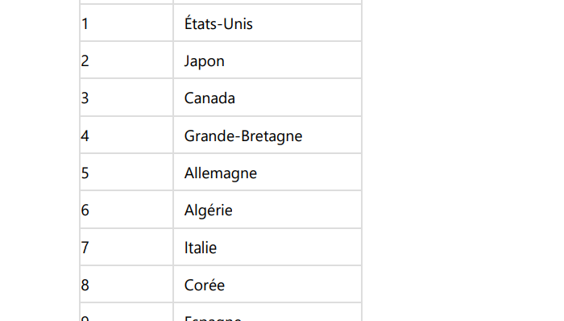The image size is (564, 321).
Task: Click the rank number 5 cell
Action: tap(126, 173)
